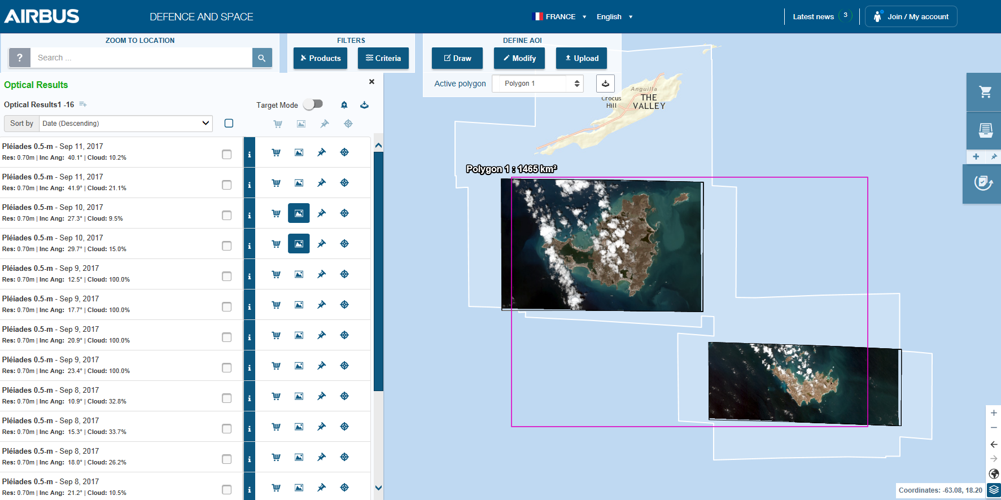Select checkbox for Sep 11 Cloud 10.2% result
This screenshot has width=1001, height=500.
(x=226, y=154)
